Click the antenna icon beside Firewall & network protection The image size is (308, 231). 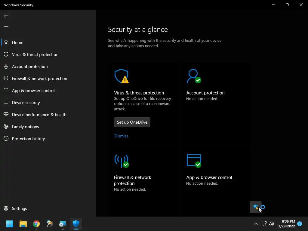(6, 79)
